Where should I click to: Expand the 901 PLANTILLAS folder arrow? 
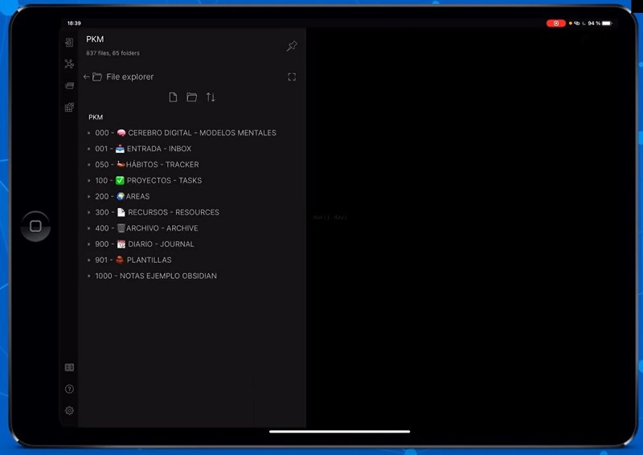point(89,260)
